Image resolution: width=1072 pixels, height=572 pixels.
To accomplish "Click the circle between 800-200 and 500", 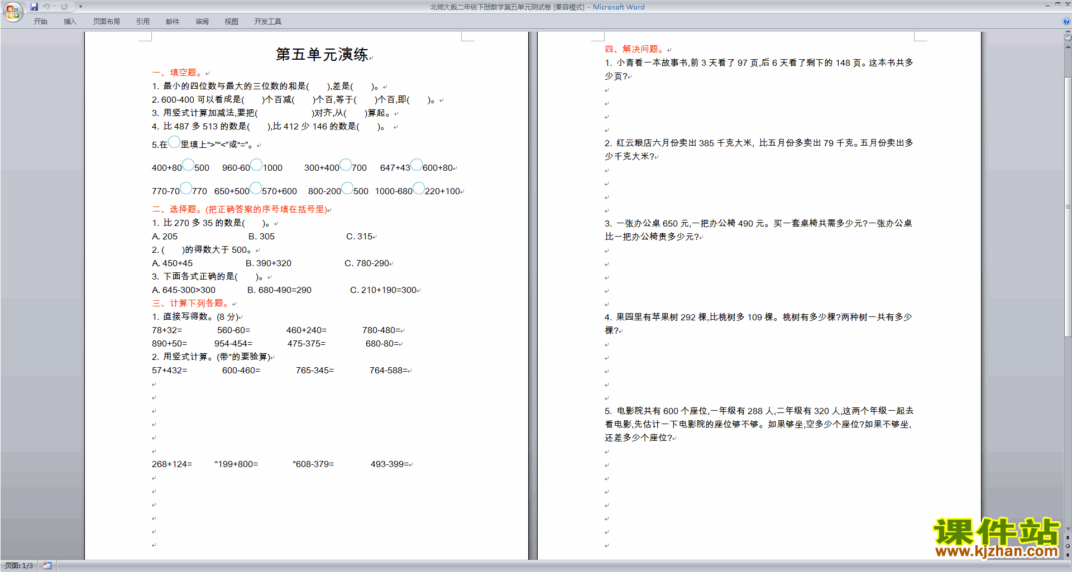I will pos(347,189).
